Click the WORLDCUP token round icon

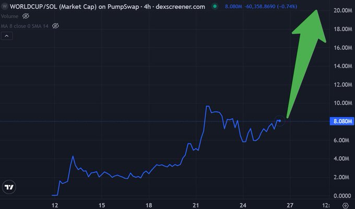tap(4, 6)
